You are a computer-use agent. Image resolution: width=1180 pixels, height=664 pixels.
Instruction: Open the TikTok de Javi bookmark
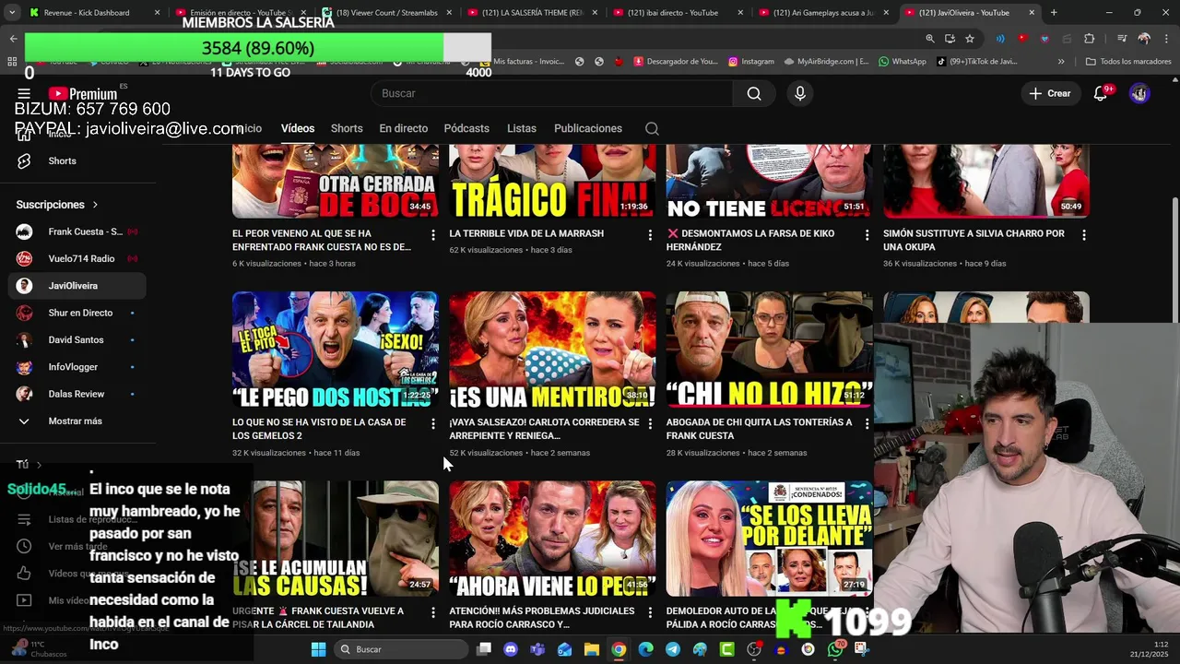[977, 61]
